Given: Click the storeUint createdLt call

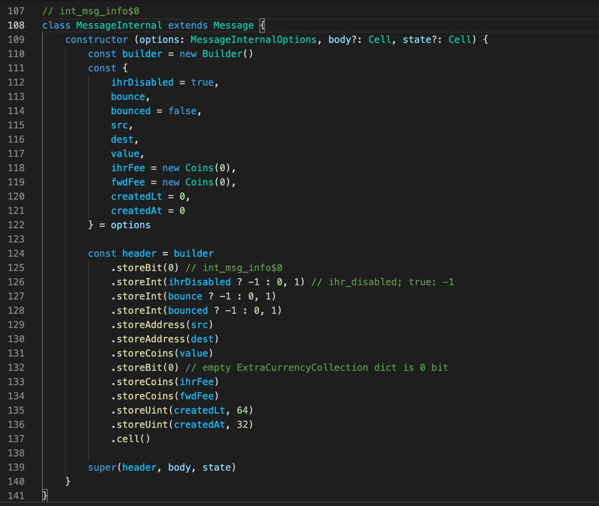Looking at the screenshot, I should [x=182, y=411].
